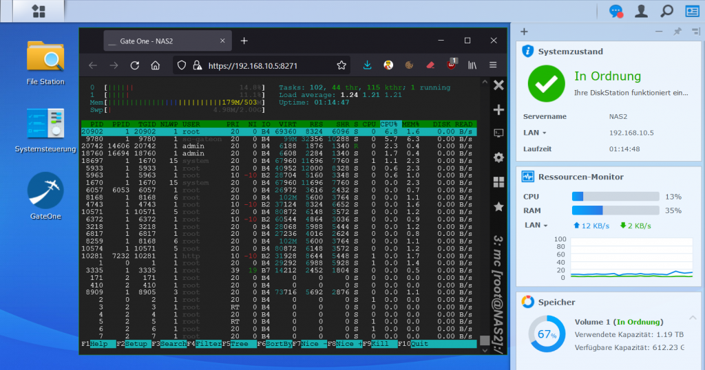705x370 pixels.
Task: Click Gate One's new terminal plus icon
Action: click(x=498, y=110)
